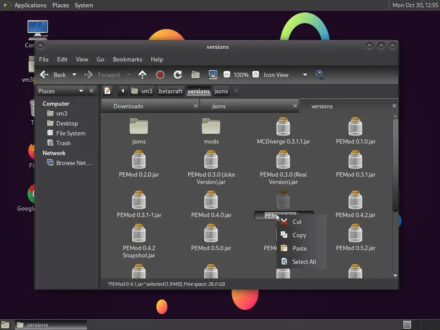This screenshot has height=330, width=440.
Task: Toggle text-based location entry icon
Action: tap(108, 91)
